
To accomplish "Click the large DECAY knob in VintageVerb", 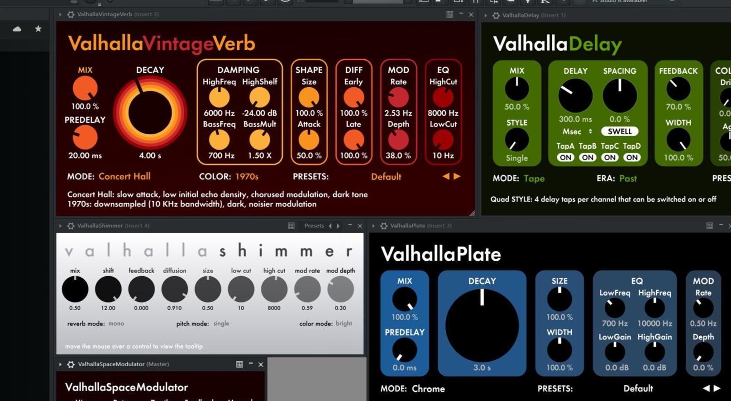I will coord(150,113).
